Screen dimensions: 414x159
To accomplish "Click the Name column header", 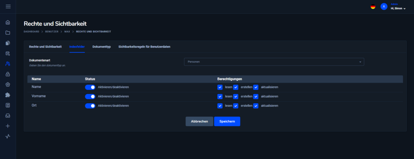I will tap(36, 79).
